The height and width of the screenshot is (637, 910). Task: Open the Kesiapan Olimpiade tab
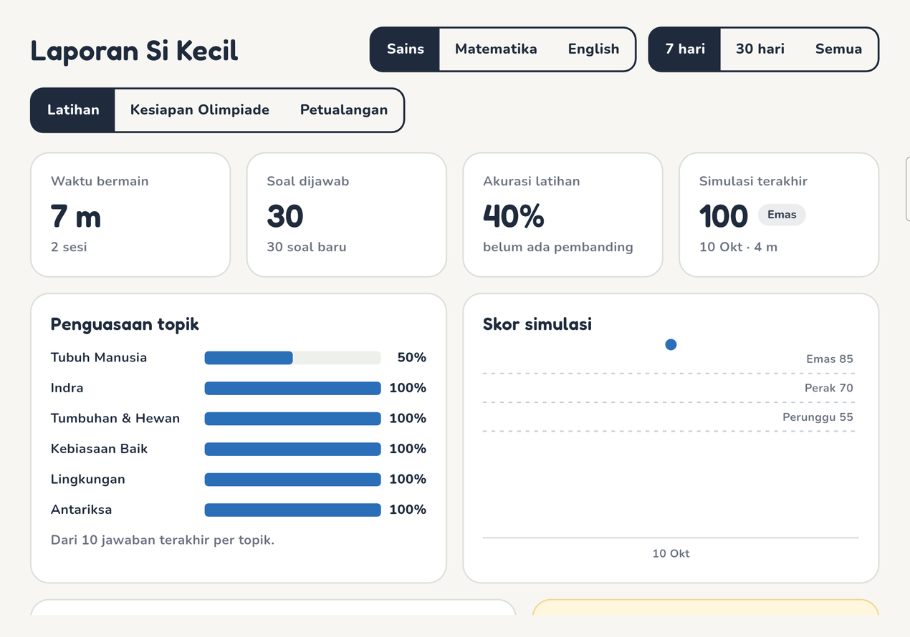[200, 110]
